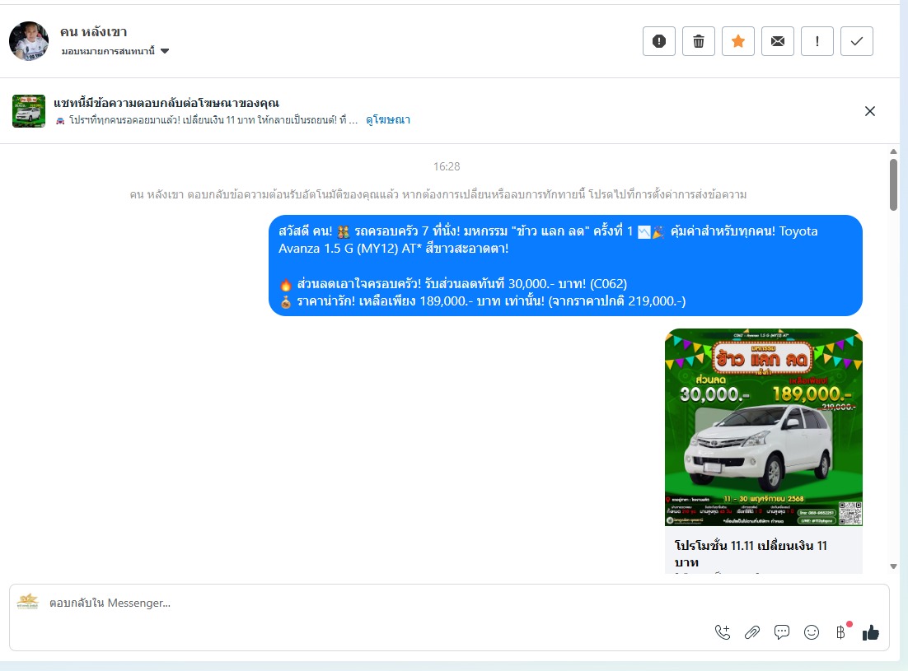Mark conversation done with checkmark
Screen dimensions: 908x671
point(856,41)
